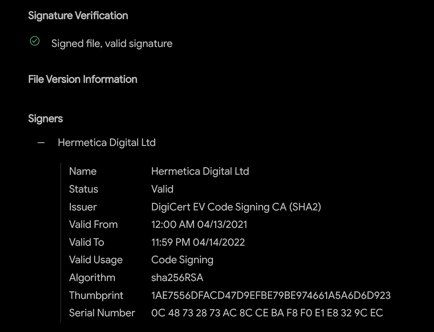The image size is (434, 332).
Task: Click the Serial Number hex value
Action: (x=267, y=313)
